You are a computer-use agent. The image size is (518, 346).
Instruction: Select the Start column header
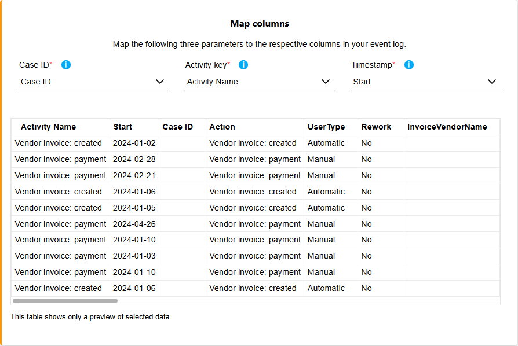coord(123,127)
